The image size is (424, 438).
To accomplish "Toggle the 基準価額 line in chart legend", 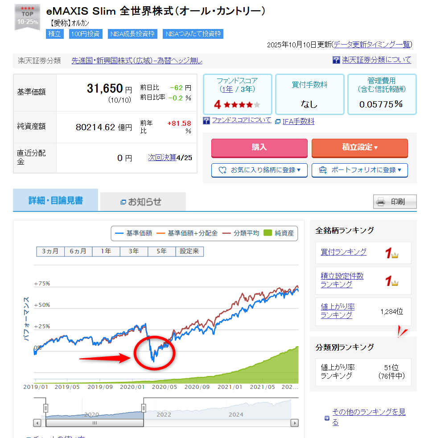I will (x=133, y=233).
